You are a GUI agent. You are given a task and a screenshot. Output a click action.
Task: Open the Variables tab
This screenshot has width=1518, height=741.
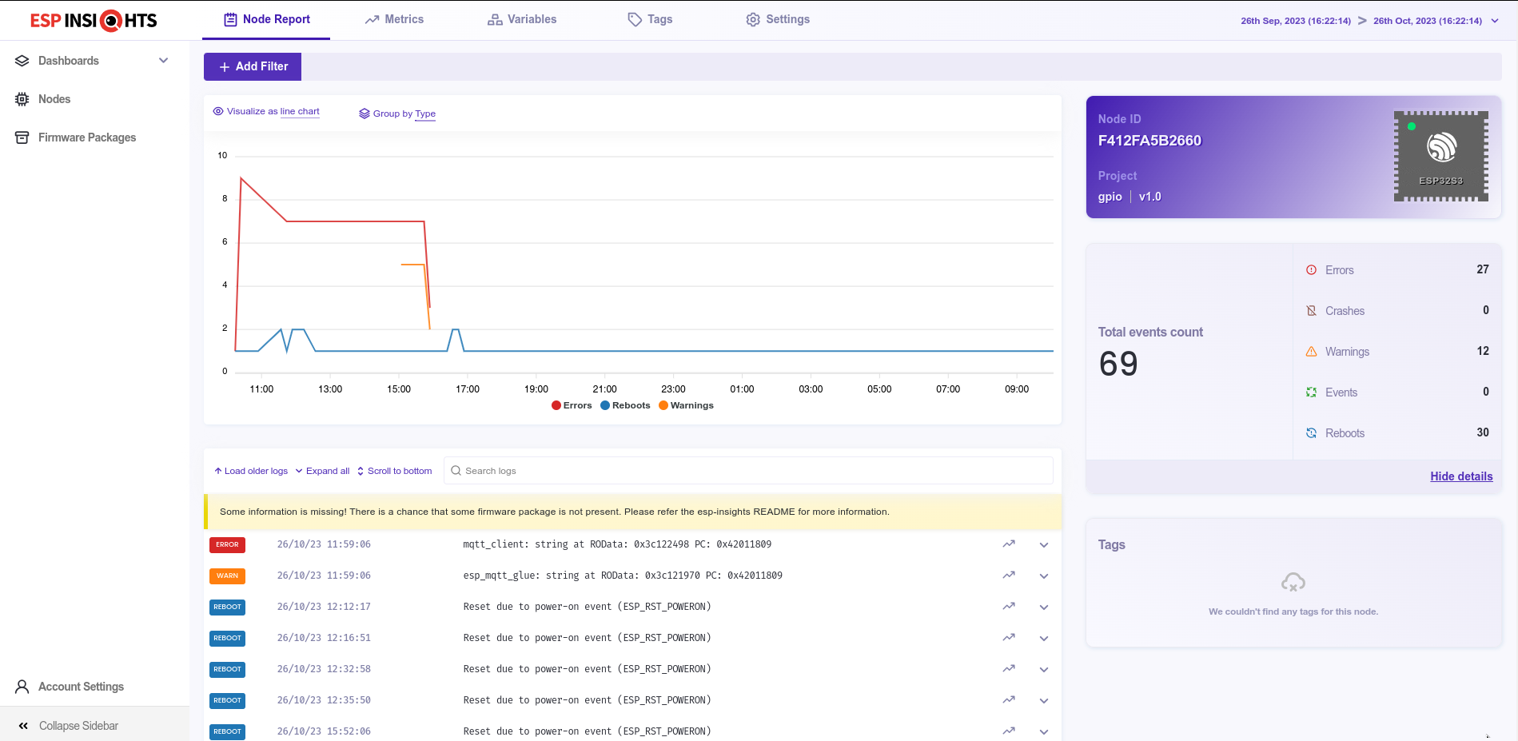pyautogui.click(x=522, y=19)
